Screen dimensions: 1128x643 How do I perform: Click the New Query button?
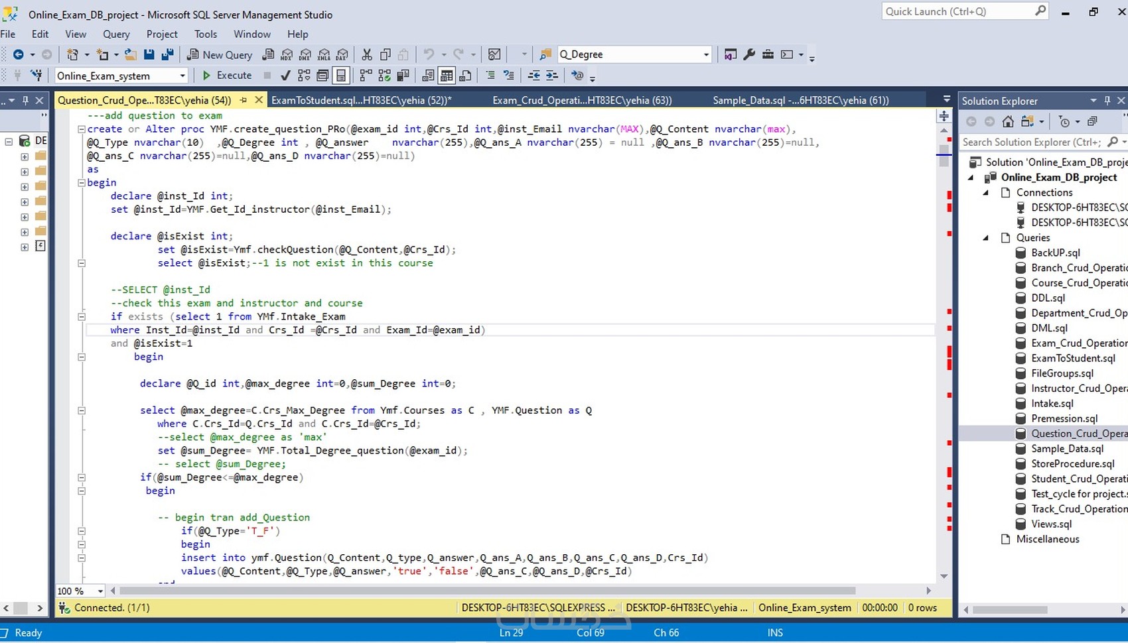[220, 54]
